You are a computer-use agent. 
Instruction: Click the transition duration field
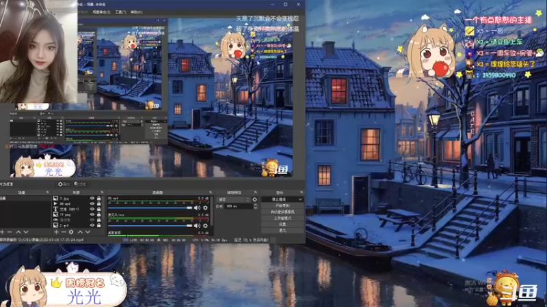pyautogui.click(x=239, y=206)
